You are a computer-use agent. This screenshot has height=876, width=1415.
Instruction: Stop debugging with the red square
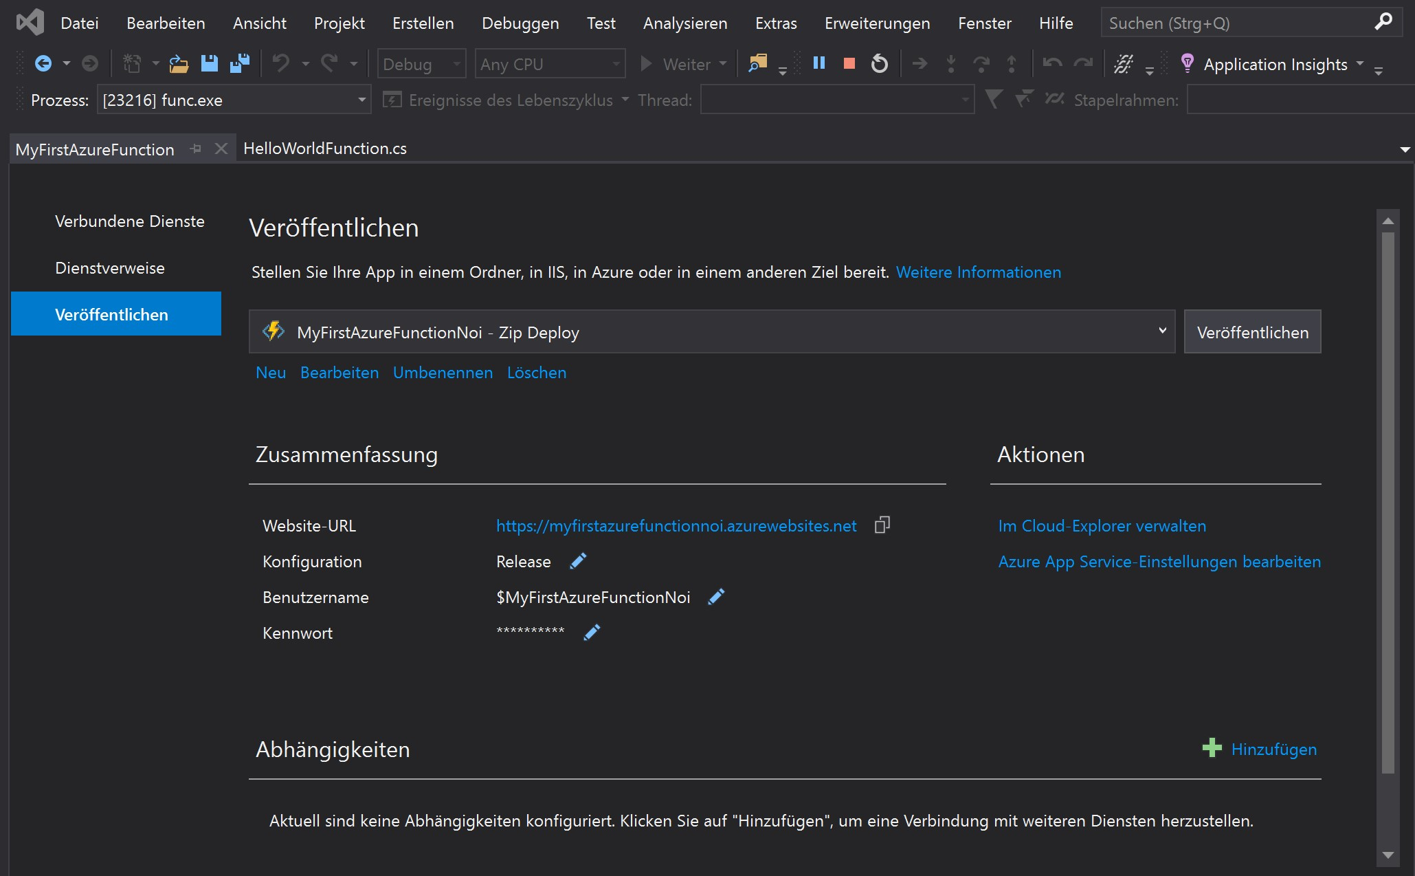point(849,63)
